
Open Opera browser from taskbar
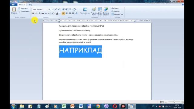[x=115, y=106]
